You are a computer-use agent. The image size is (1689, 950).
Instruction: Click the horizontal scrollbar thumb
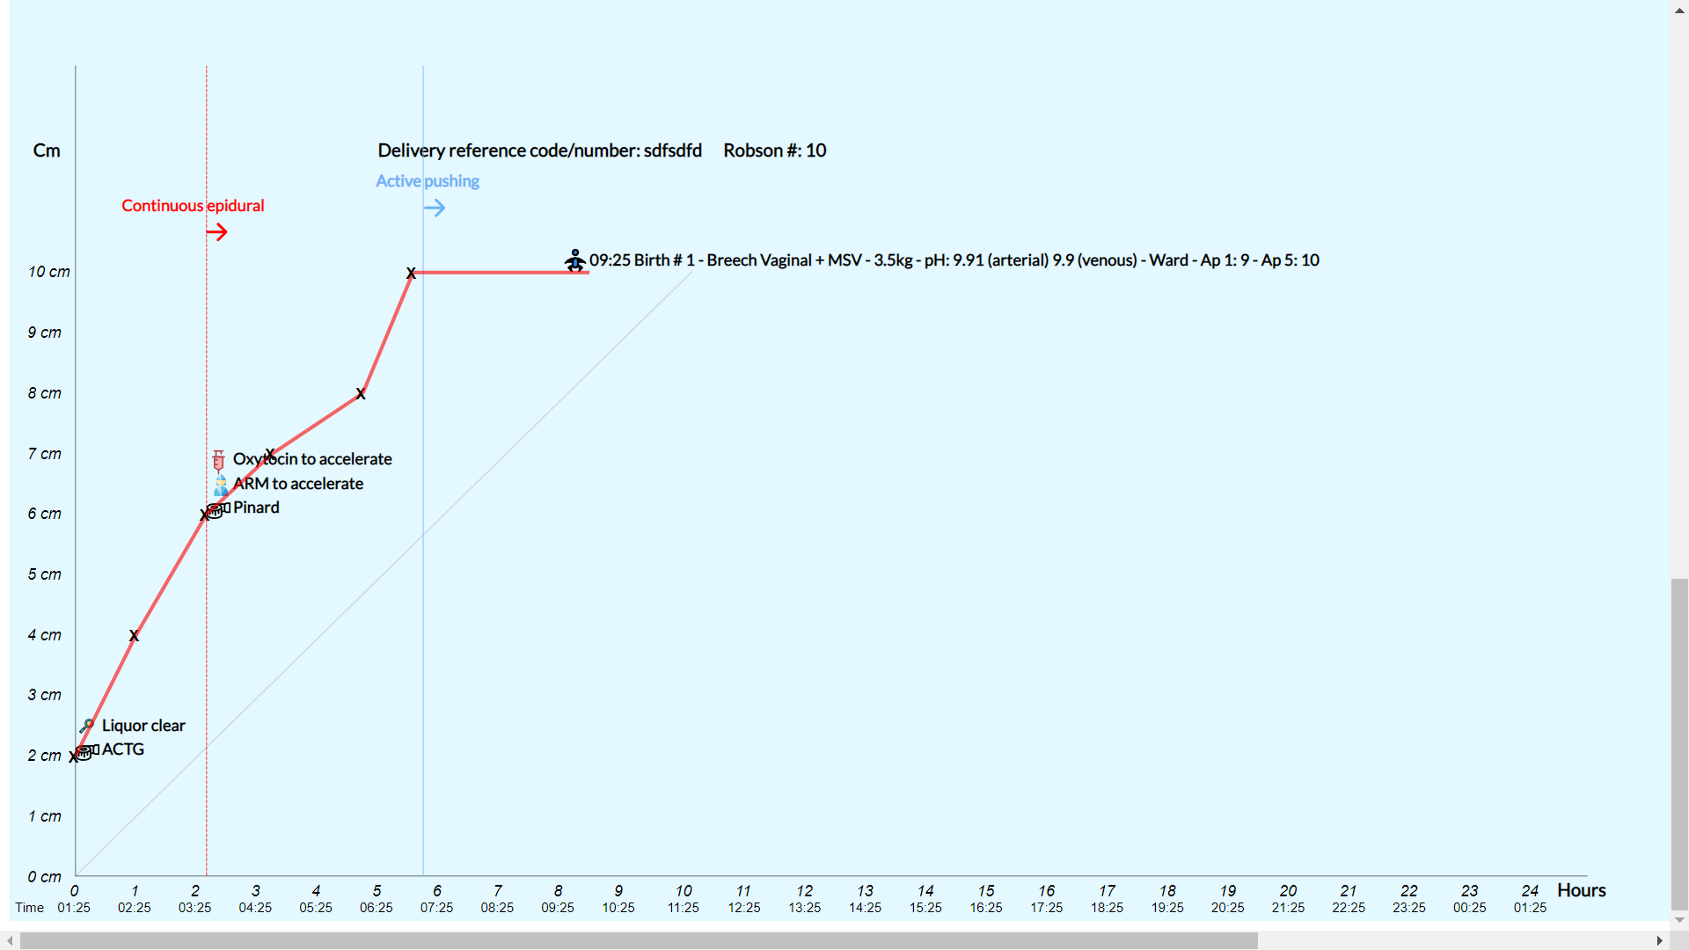[638, 940]
